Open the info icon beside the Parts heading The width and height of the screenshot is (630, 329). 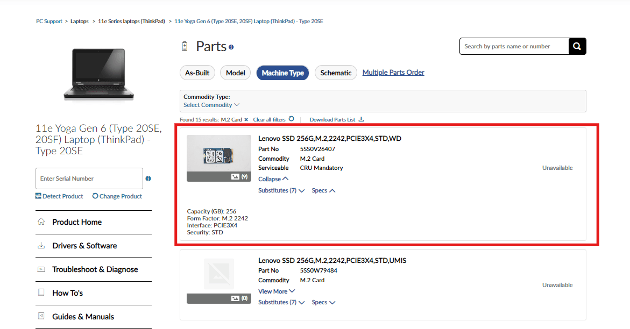[231, 46]
